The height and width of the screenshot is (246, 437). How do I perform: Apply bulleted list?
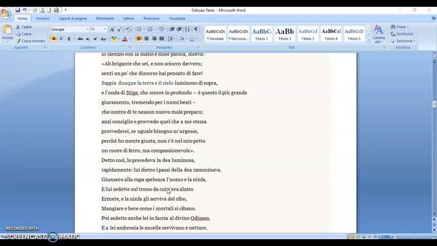point(139,29)
